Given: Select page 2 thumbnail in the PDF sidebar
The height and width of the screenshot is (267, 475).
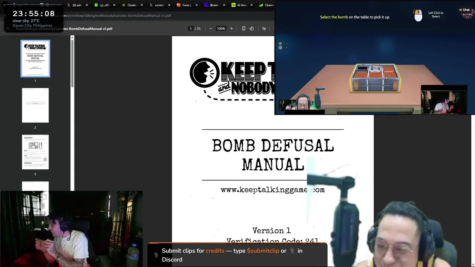Looking at the screenshot, I should click(x=35, y=105).
